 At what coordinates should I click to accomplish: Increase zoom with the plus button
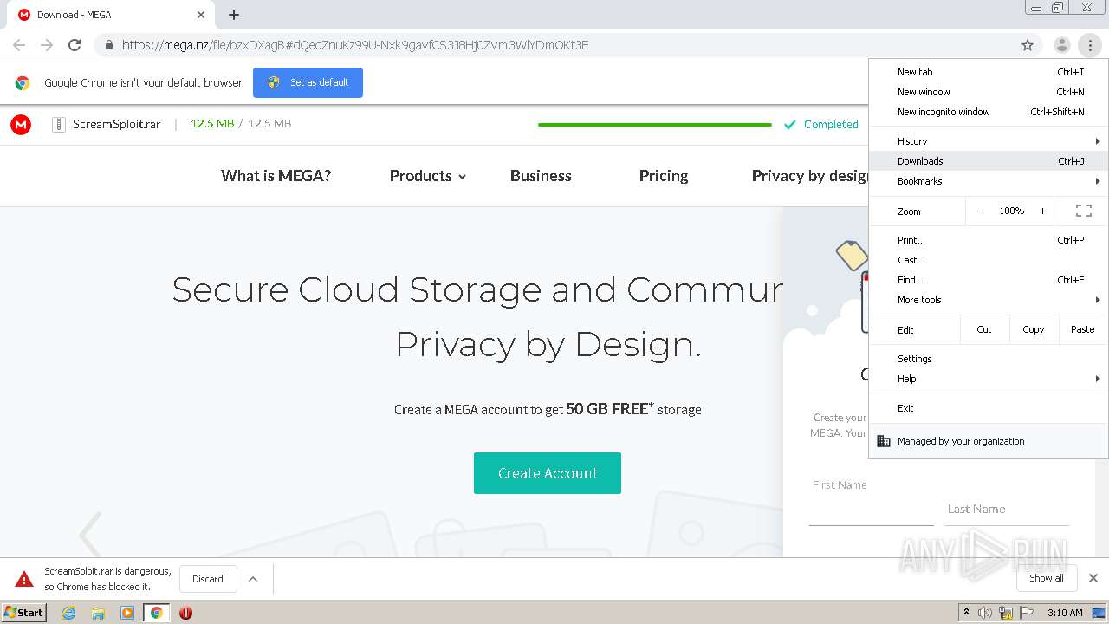[1042, 211]
